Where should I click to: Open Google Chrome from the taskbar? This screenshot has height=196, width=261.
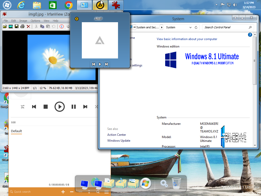tap(68, 5)
